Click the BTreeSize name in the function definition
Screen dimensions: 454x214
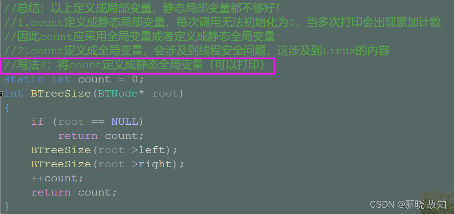(x=61, y=93)
